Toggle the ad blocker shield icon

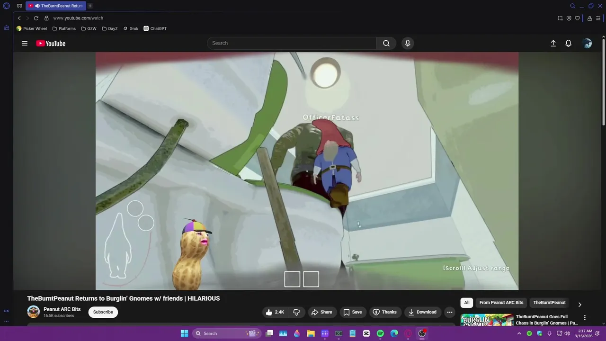click(x=569, y=18)
